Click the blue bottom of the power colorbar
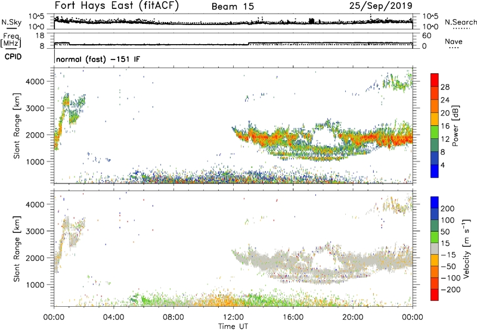This screenshot has height=330, width=477. [x=435, y=171]
